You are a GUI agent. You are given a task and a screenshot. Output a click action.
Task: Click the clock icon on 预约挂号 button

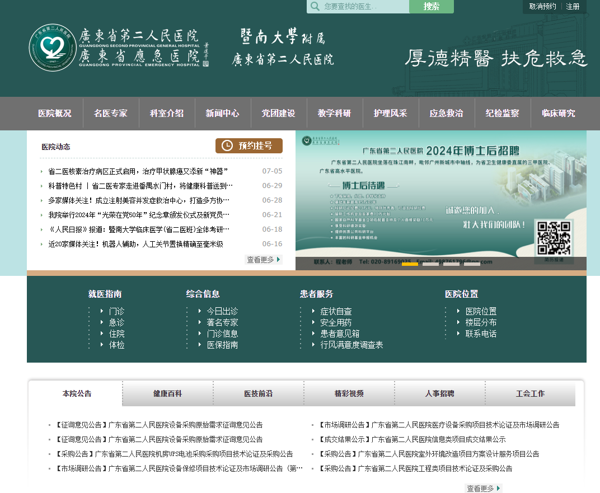coord(227,145)
